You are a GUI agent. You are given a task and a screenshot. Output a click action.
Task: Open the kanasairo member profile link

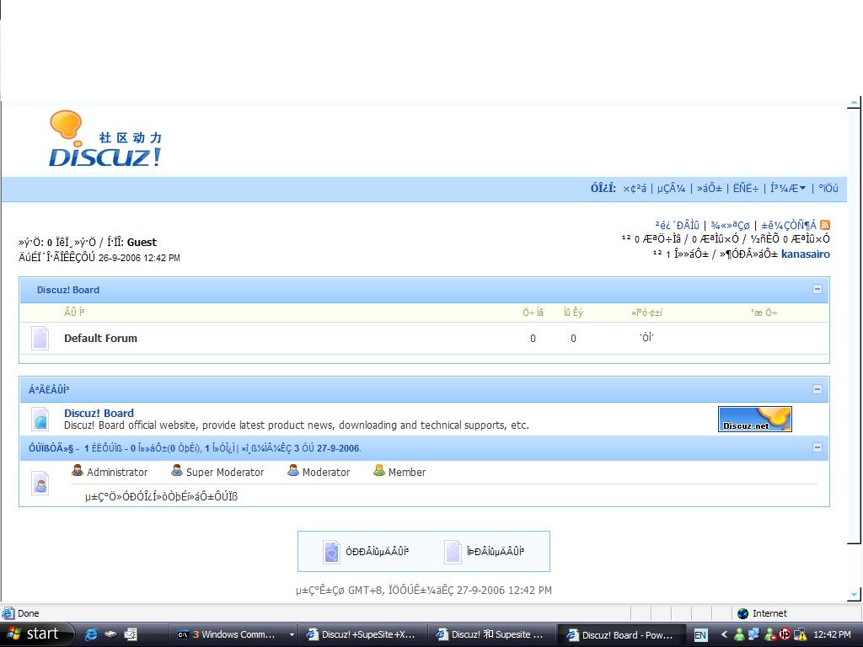coord(806,254)
